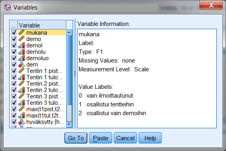226x151 pixels.
Task: Select the max(t1pist,t2... variable
Action: click(45, 109)
